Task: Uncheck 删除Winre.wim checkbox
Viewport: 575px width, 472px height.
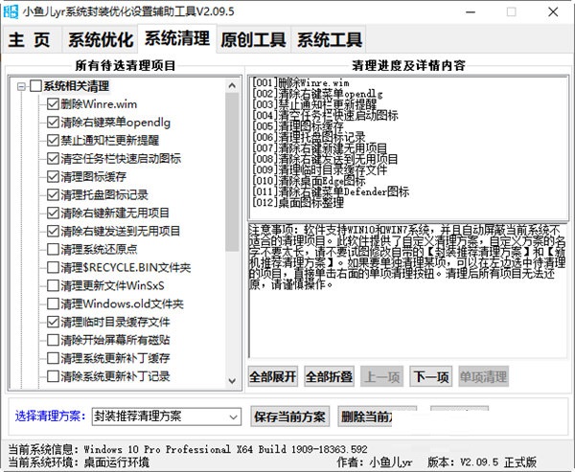Action: pyautogui.click(x=53, y=104)
